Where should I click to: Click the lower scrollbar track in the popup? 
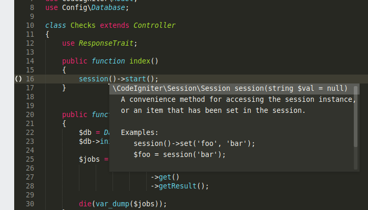[355, 158]
